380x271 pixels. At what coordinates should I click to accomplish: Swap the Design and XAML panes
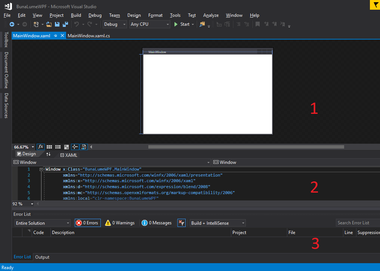(48, 154)
